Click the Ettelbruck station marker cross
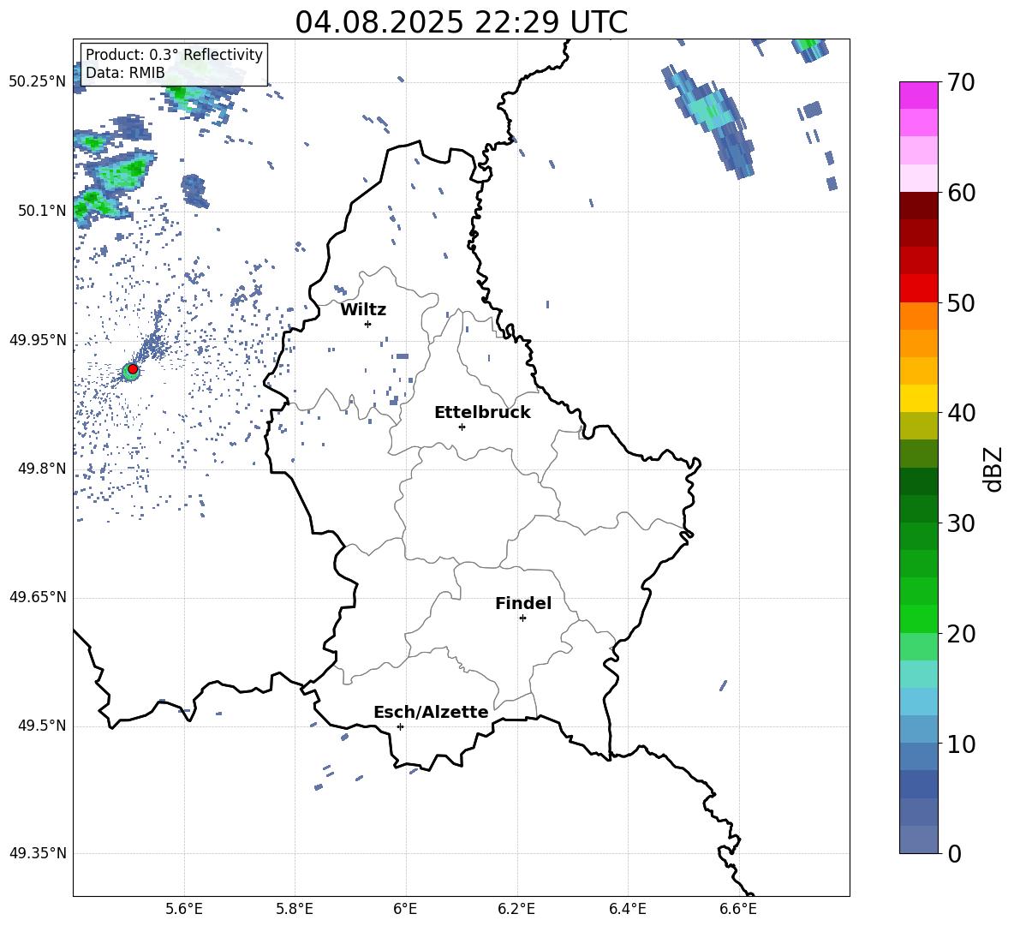 click(462, 427)
